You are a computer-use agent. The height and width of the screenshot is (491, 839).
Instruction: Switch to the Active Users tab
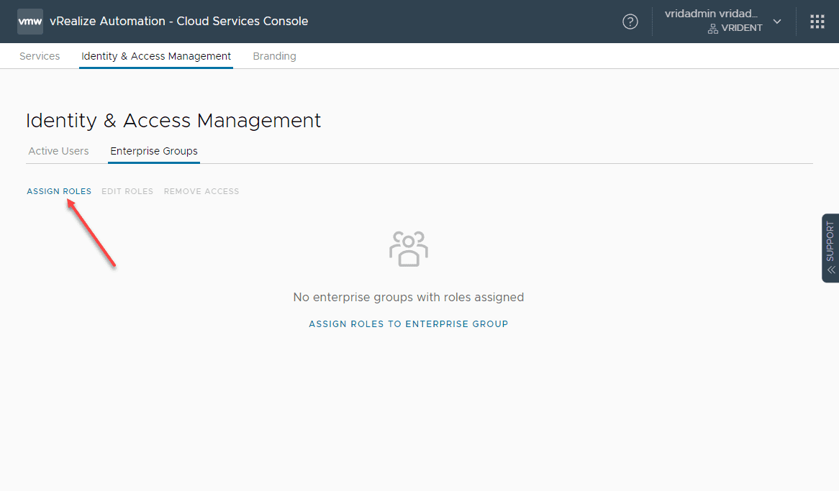58,151
